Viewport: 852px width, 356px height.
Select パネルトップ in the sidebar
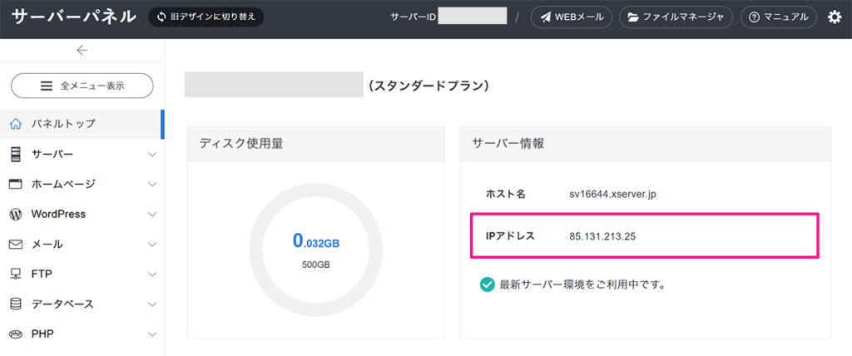click(x=63, y=124)
